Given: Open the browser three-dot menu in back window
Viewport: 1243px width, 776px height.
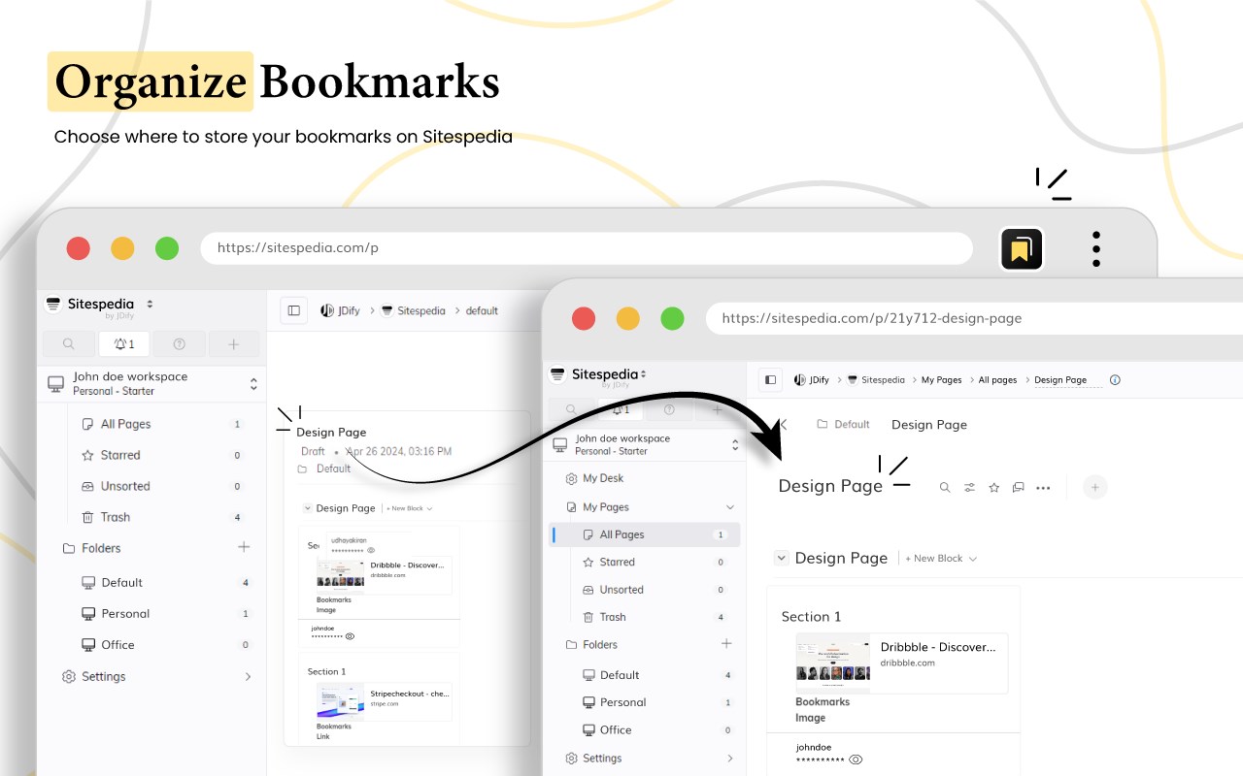Looking at the screenshot, I should coord(1095,249).
